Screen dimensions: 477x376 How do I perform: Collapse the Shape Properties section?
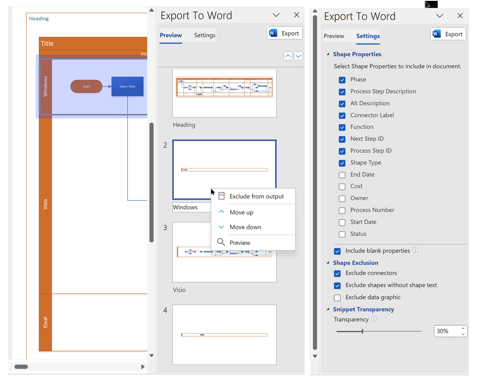click(328, 54)
